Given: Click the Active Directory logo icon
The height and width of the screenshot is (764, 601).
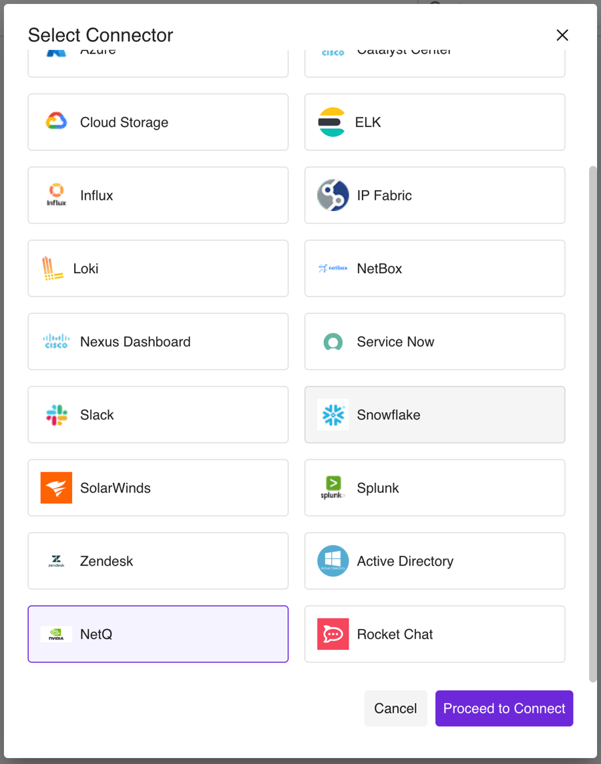Looking at the screenshot, I should (x=333, y=561).
